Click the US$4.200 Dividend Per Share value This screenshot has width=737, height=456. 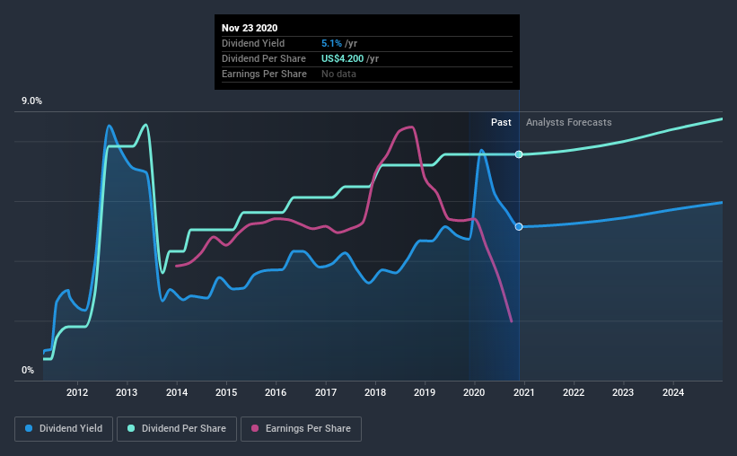[343, 58]
